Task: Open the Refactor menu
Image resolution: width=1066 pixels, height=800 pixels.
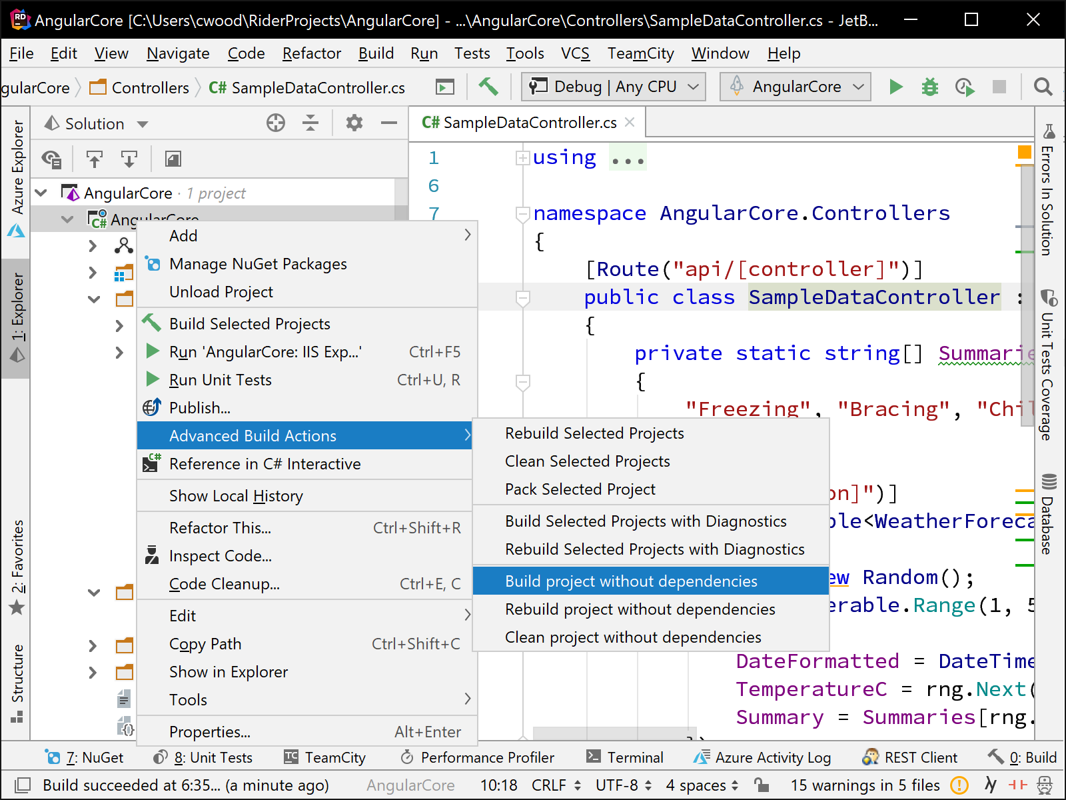Action: coord(311,53)
